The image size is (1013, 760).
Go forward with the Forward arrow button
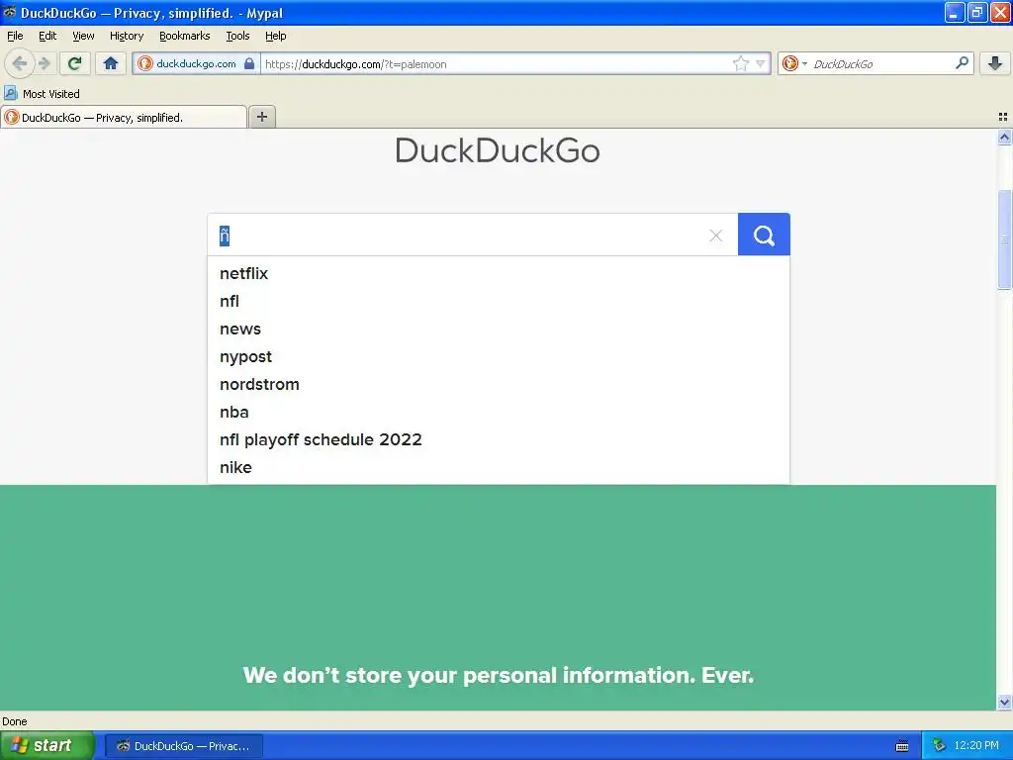click(x=44, y=63)
